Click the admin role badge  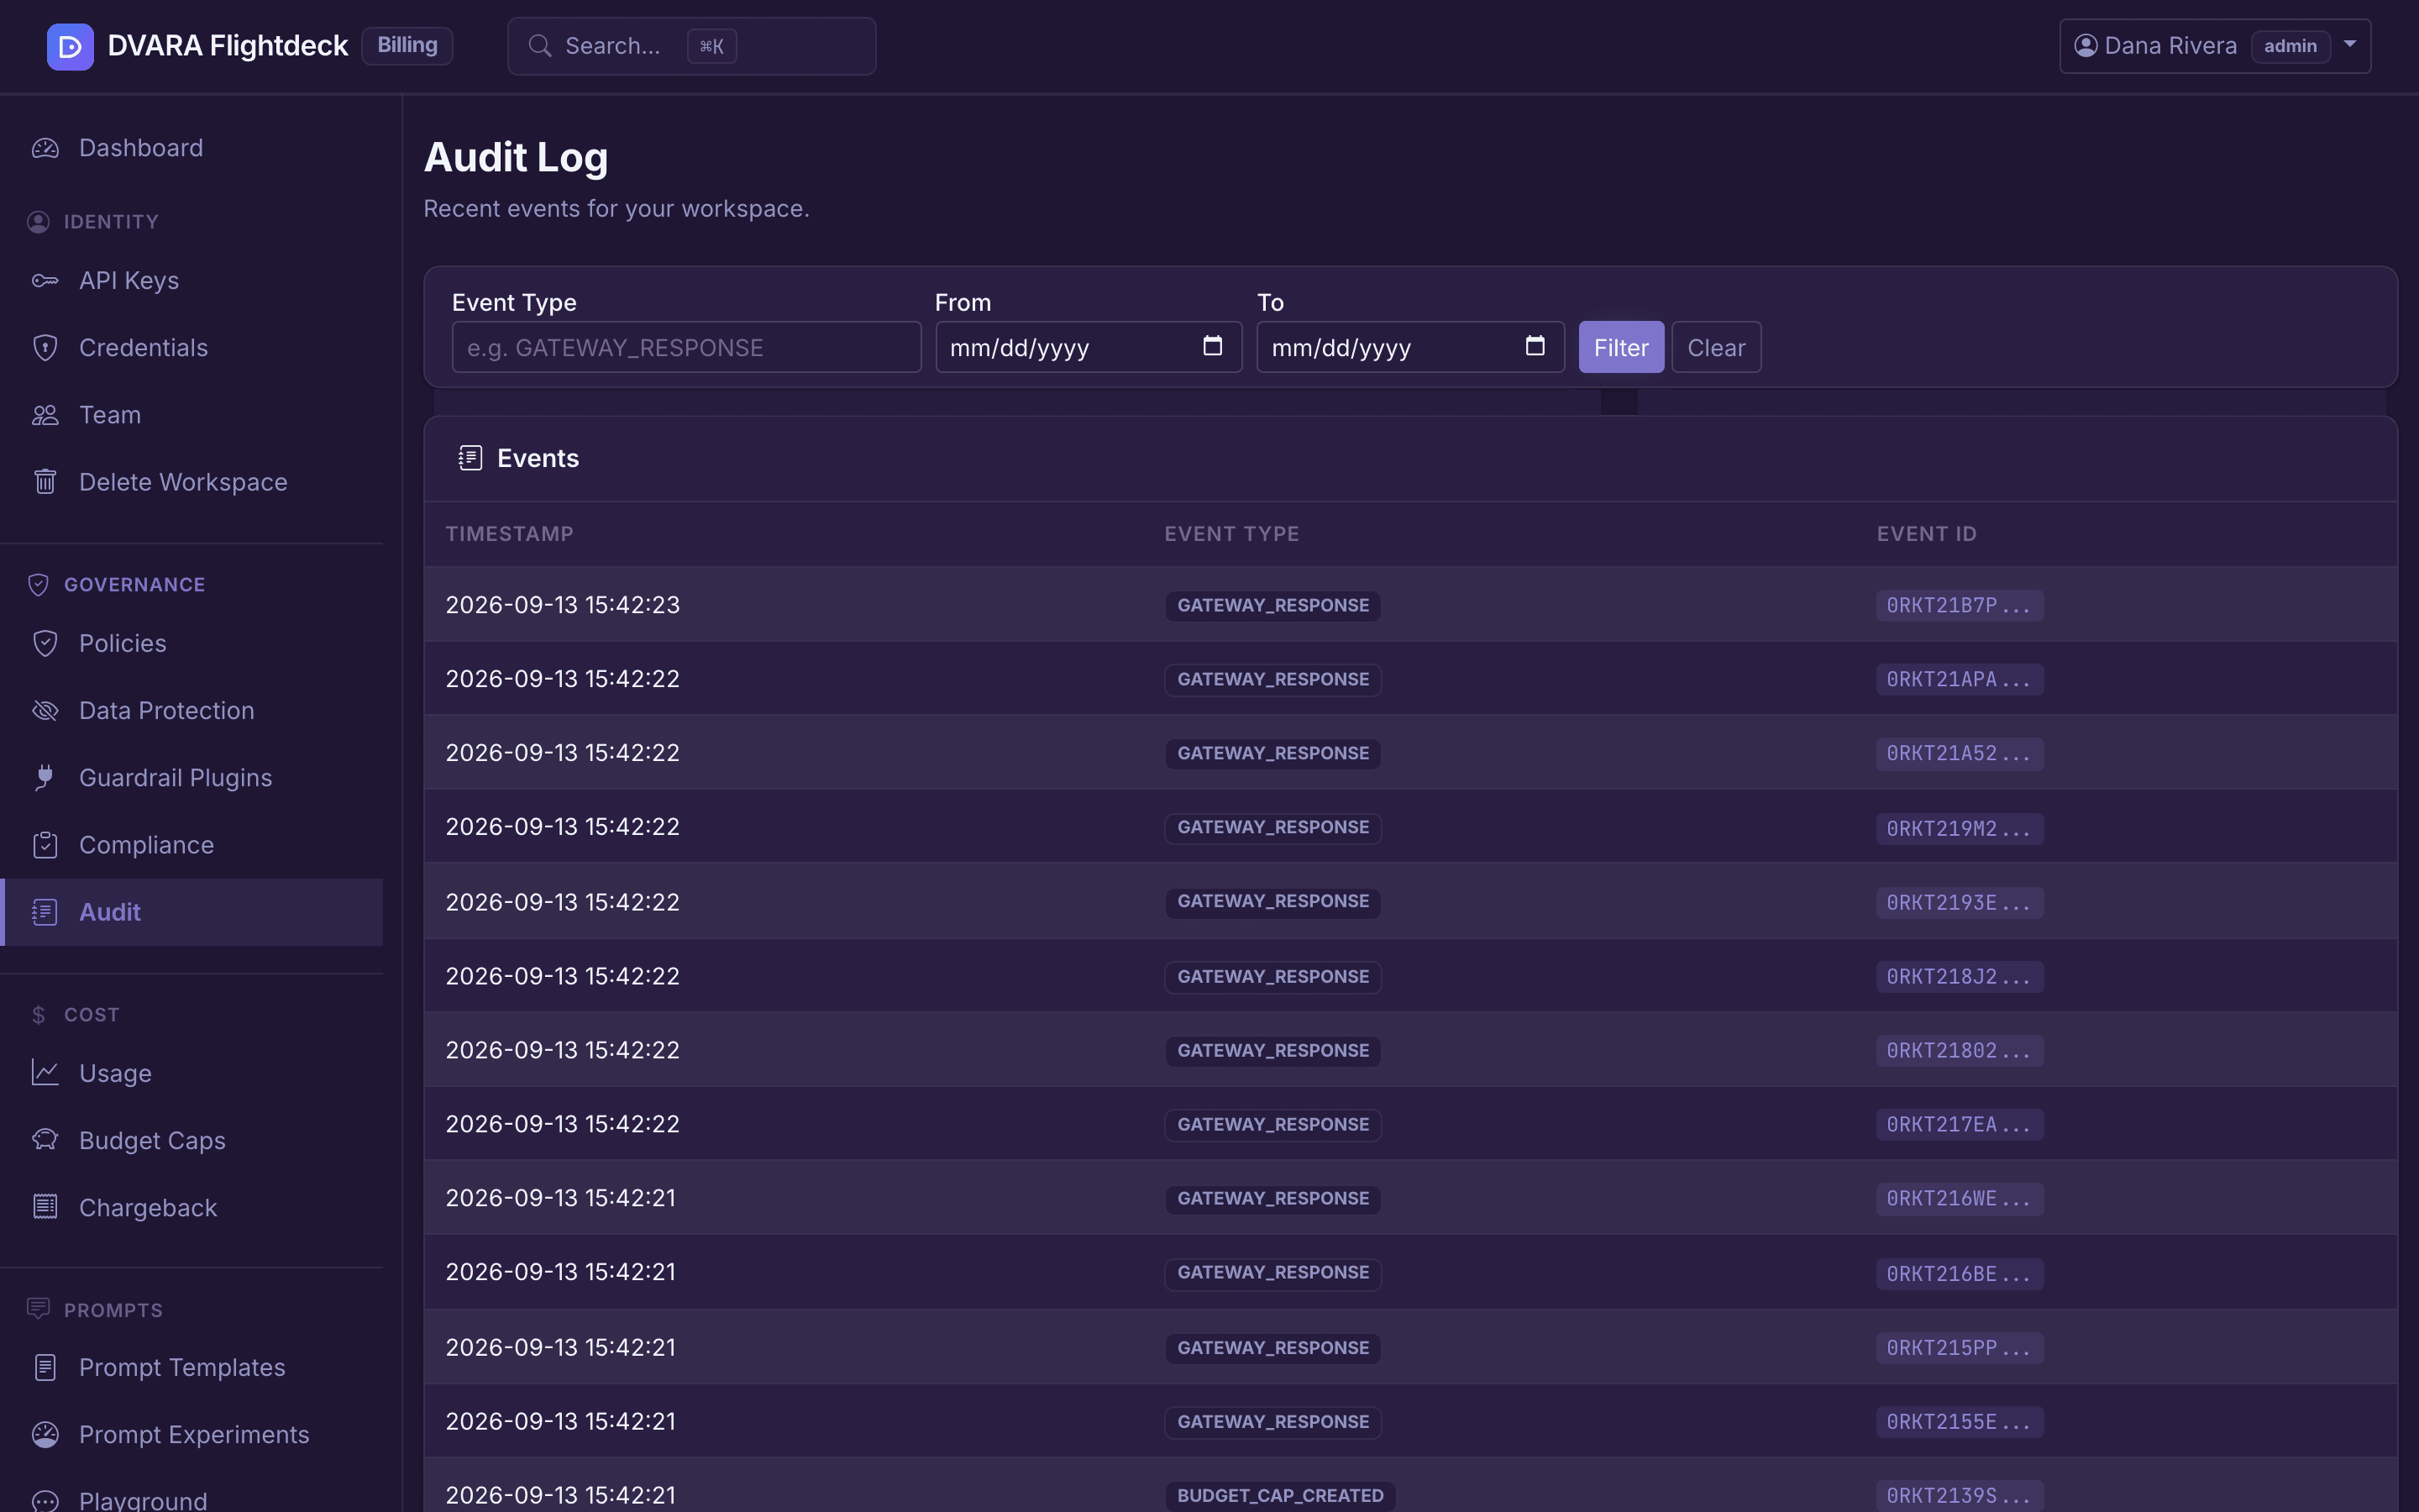coord(2290,46)
